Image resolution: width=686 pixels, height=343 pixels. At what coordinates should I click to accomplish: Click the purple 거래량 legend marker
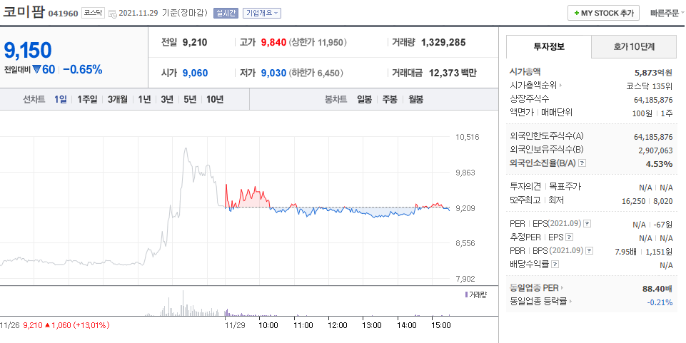(466, 295)
